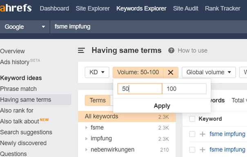Click the Keyword column header
Screen dimensions: 247x157
[x=210, y=119]
